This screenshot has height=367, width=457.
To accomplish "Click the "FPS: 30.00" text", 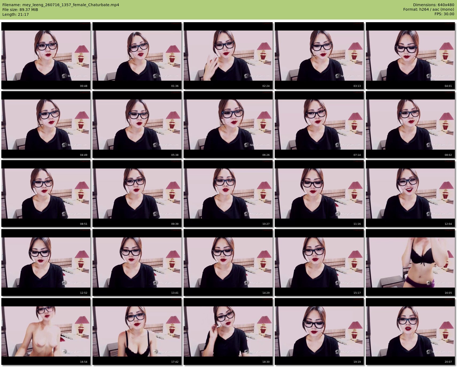I will [x=444, y=14].
